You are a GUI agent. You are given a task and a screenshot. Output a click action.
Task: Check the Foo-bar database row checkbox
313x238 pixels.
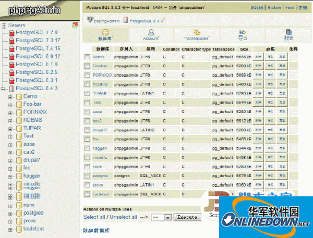tap(87, 66)
